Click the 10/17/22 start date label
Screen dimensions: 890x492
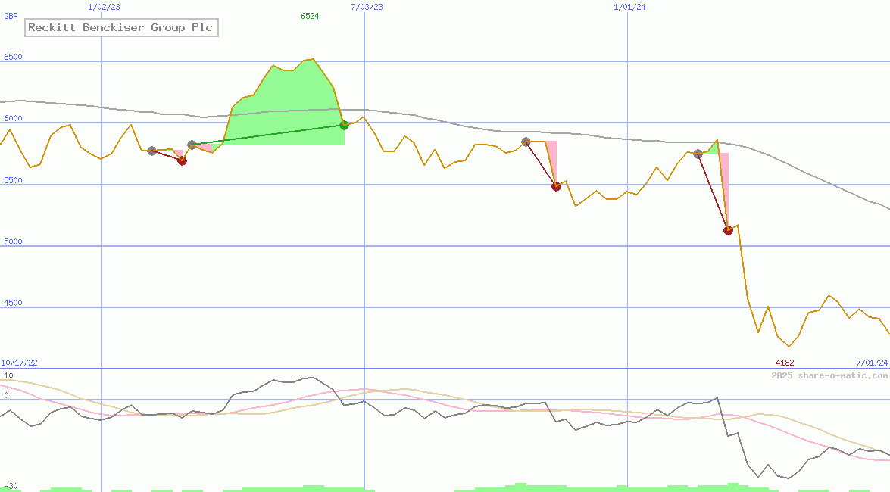(x=19, y=363)
